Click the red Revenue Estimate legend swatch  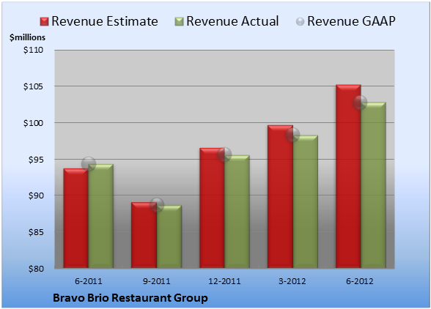click(44, 22)
